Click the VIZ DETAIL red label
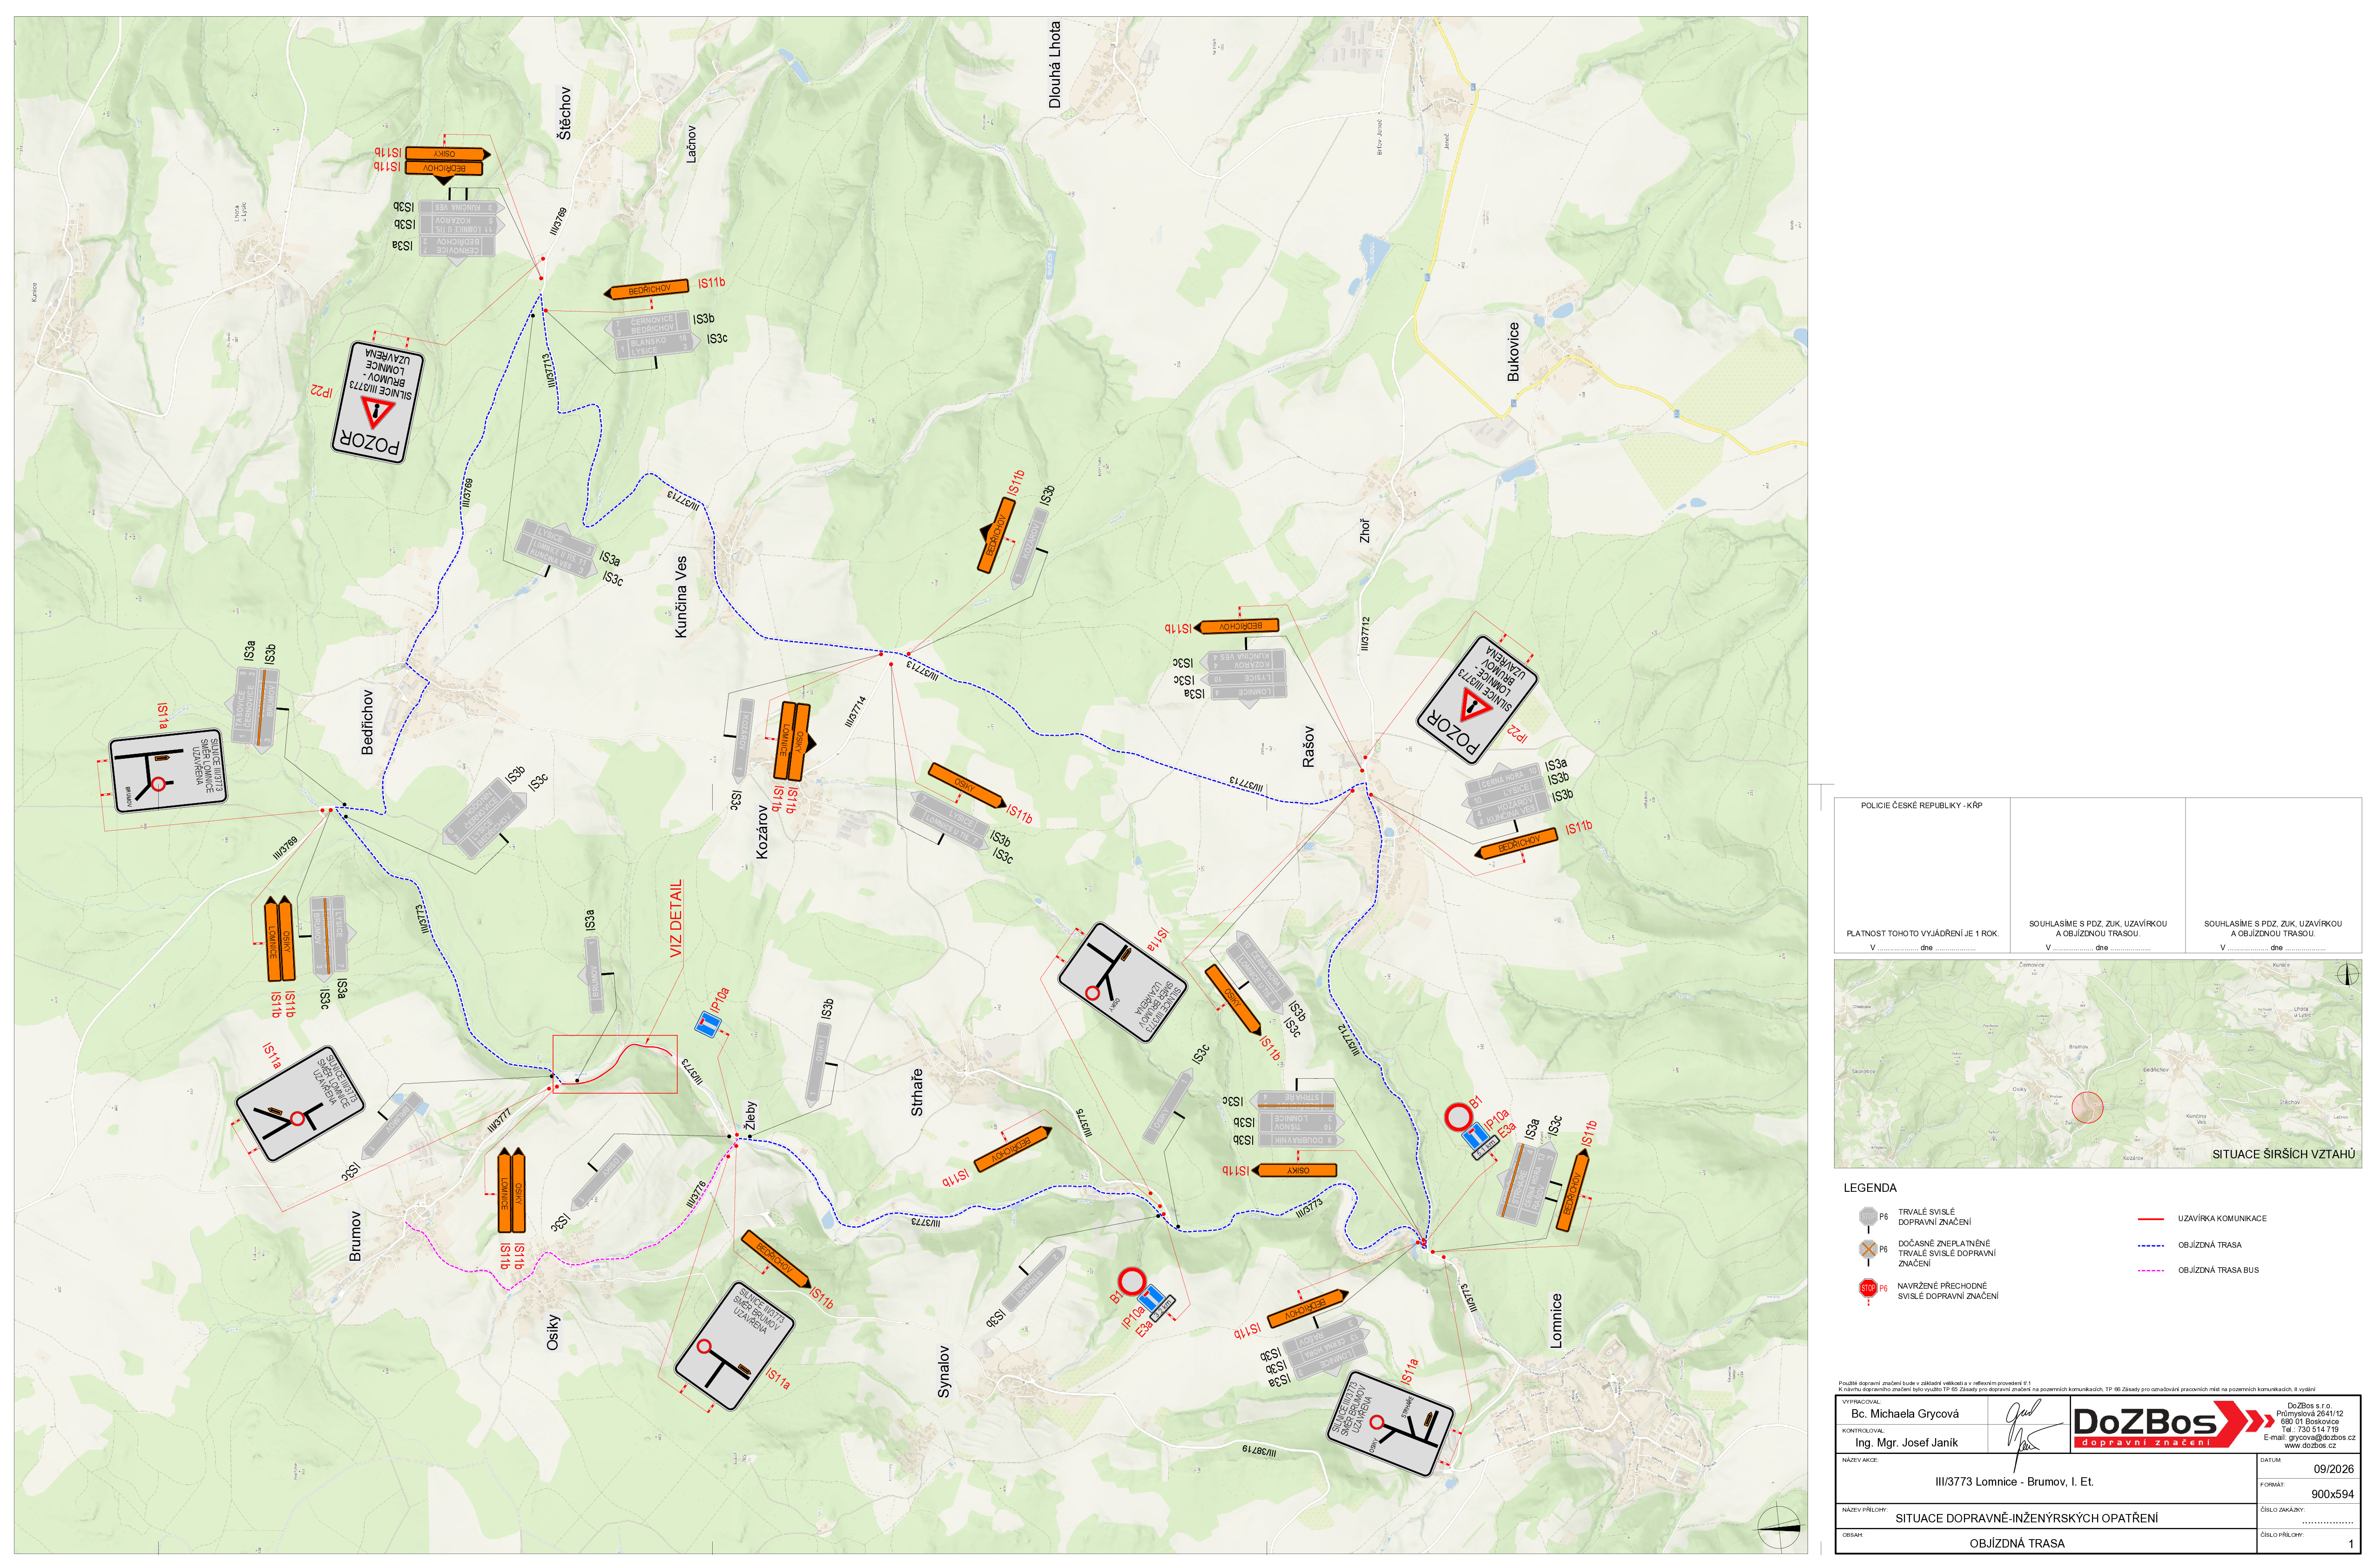The width and height of the screenshot is (2375, 1568). tap(677, 918)
